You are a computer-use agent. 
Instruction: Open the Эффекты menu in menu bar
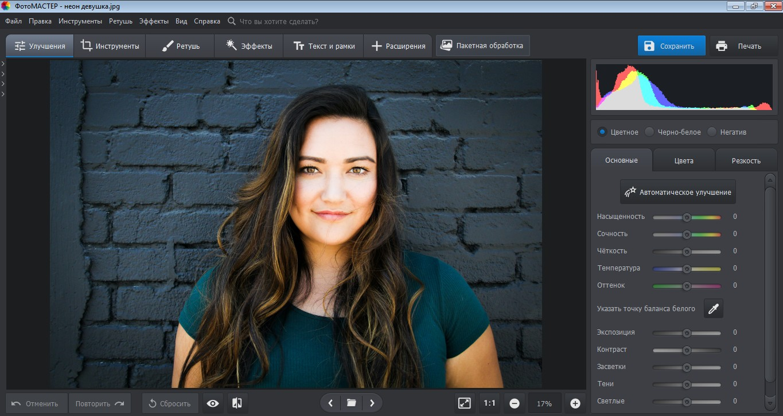click(x=154, y=21)
